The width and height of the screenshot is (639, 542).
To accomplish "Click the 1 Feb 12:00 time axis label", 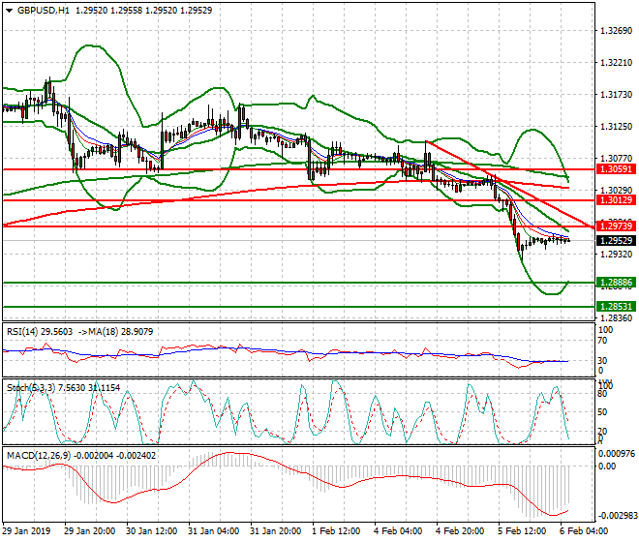I will [336, 531].
